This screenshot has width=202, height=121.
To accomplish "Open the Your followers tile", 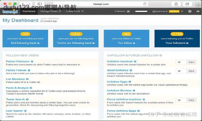I will 177,39.
